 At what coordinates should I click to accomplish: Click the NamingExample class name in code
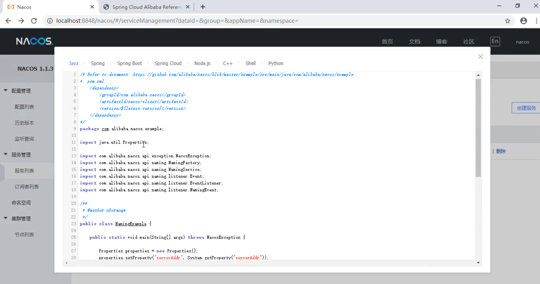click(x=131, y=224)
